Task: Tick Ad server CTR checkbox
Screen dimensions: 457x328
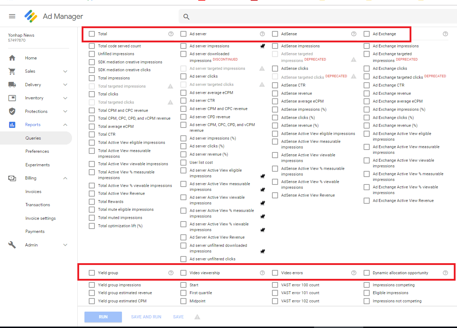Action: 183,100
